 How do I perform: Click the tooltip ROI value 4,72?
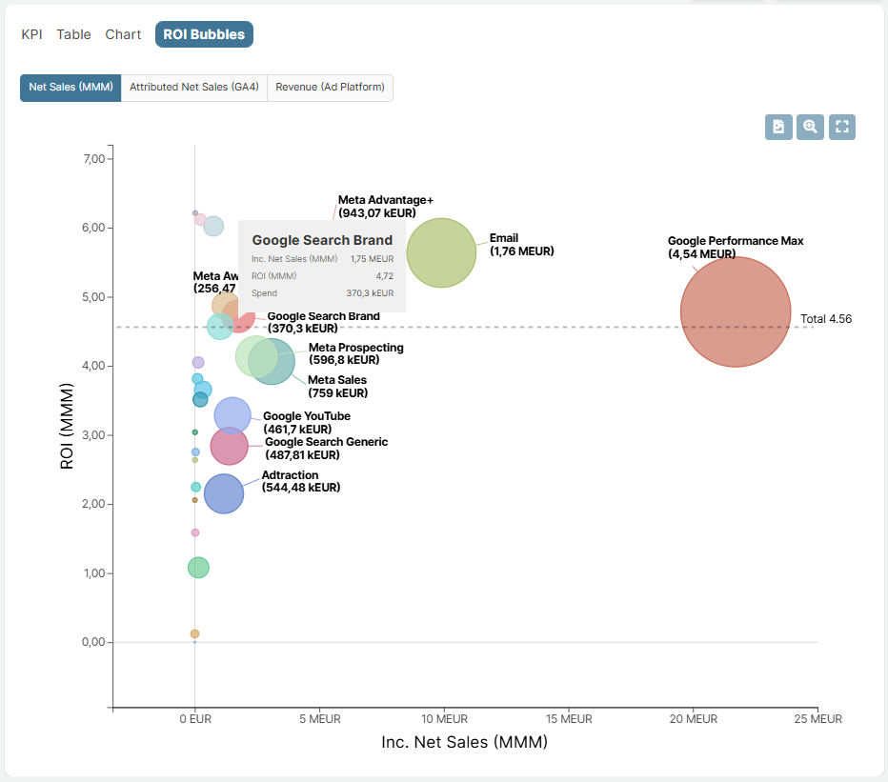coord(385,276)
